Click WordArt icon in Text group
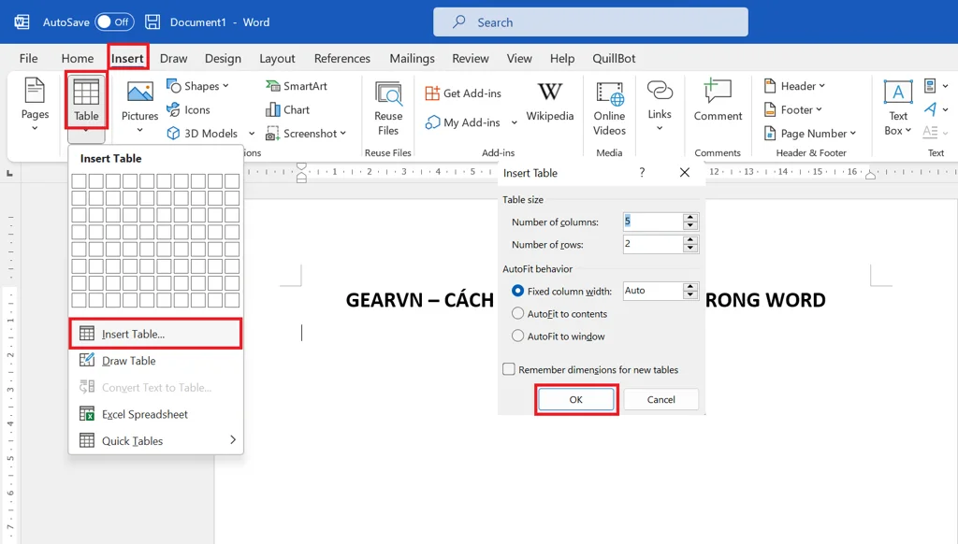 click(x=930, y=109)
